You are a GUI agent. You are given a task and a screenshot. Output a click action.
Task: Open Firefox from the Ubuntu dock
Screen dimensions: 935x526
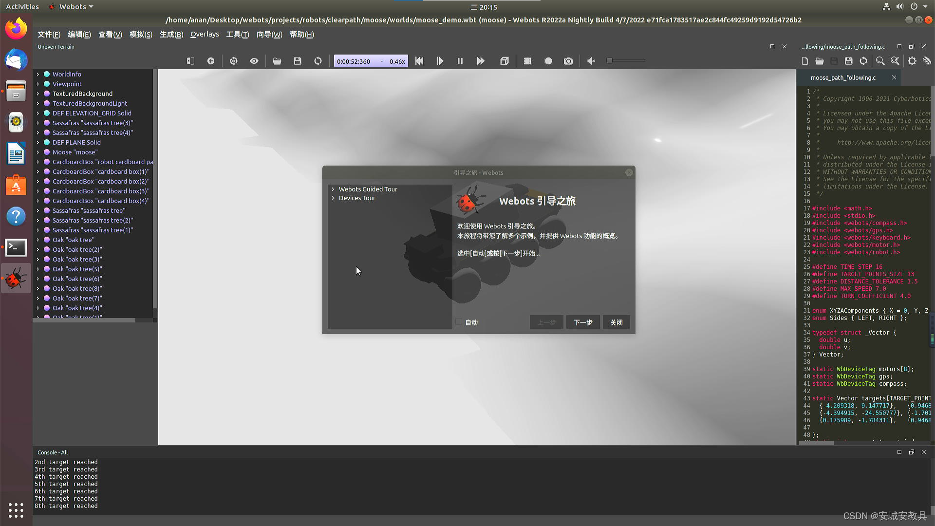point(16,29)
